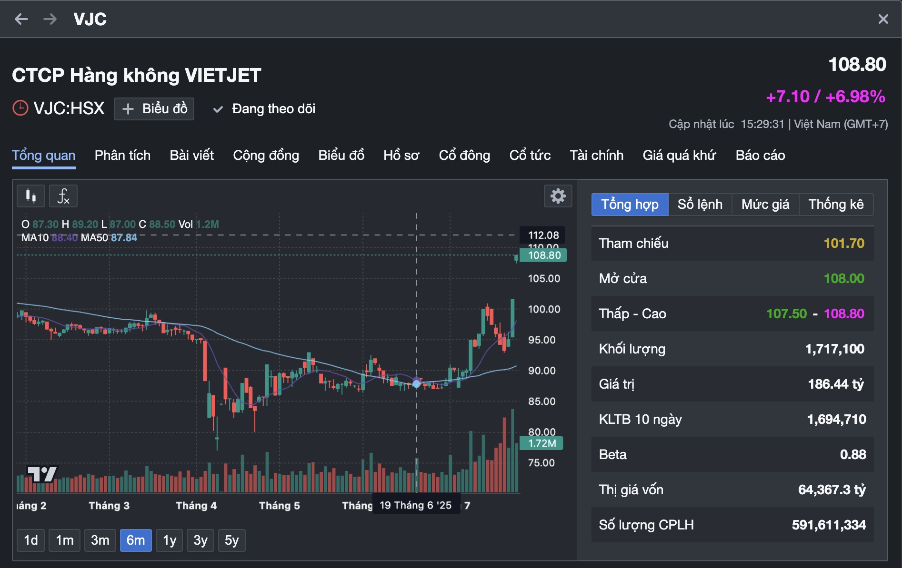Click the TradingView logo on chart
This screenshot has width=902, height=568.
pyautogui.click(x=42, y=474)
